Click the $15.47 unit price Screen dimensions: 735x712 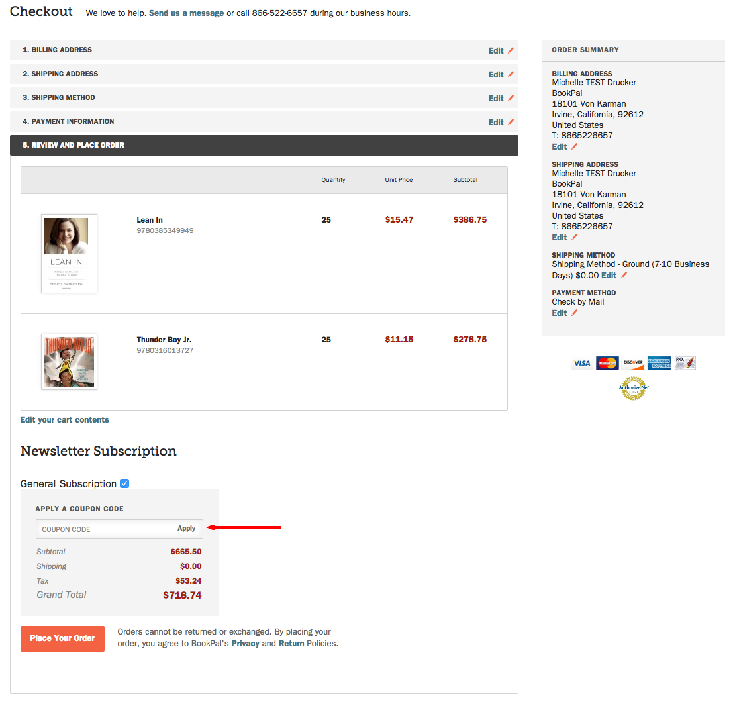pyautogui.click(x=399, y=219)
